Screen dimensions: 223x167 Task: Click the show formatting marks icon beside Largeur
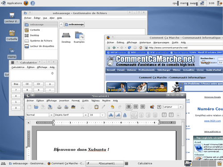(x=159, y=107)
